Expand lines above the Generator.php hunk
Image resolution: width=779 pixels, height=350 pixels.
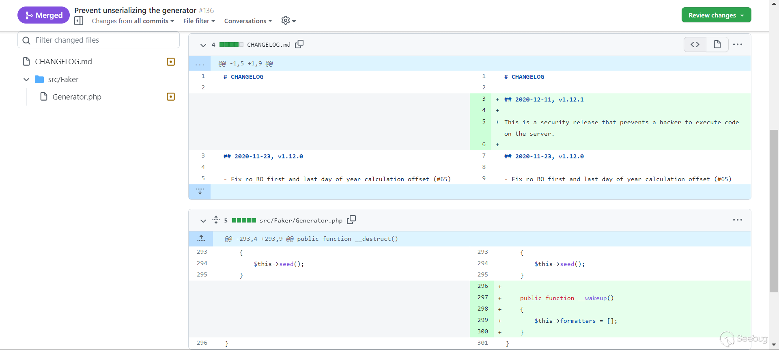(201, 239)
